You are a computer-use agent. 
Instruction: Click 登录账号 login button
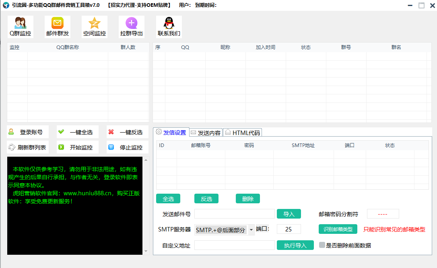pos(28,132)
